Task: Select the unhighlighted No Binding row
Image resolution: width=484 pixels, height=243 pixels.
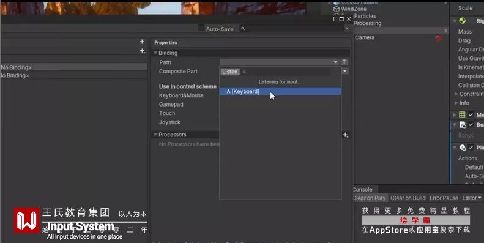Action: (x=73, y=75)
